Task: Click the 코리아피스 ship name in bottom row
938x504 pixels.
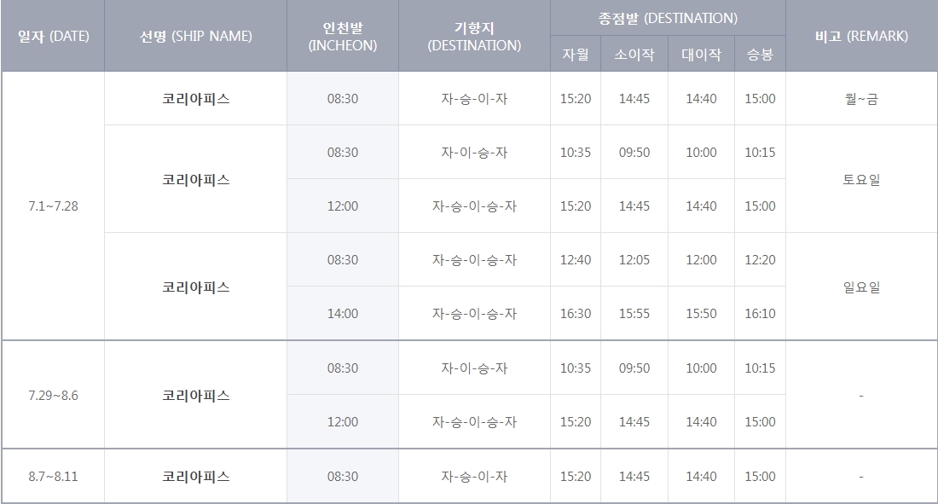Action: pyautogui.click(x=196, y=475)
